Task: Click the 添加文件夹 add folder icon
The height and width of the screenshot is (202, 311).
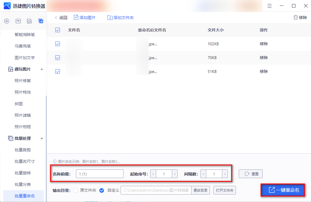Action: click(x=110, y=18)
